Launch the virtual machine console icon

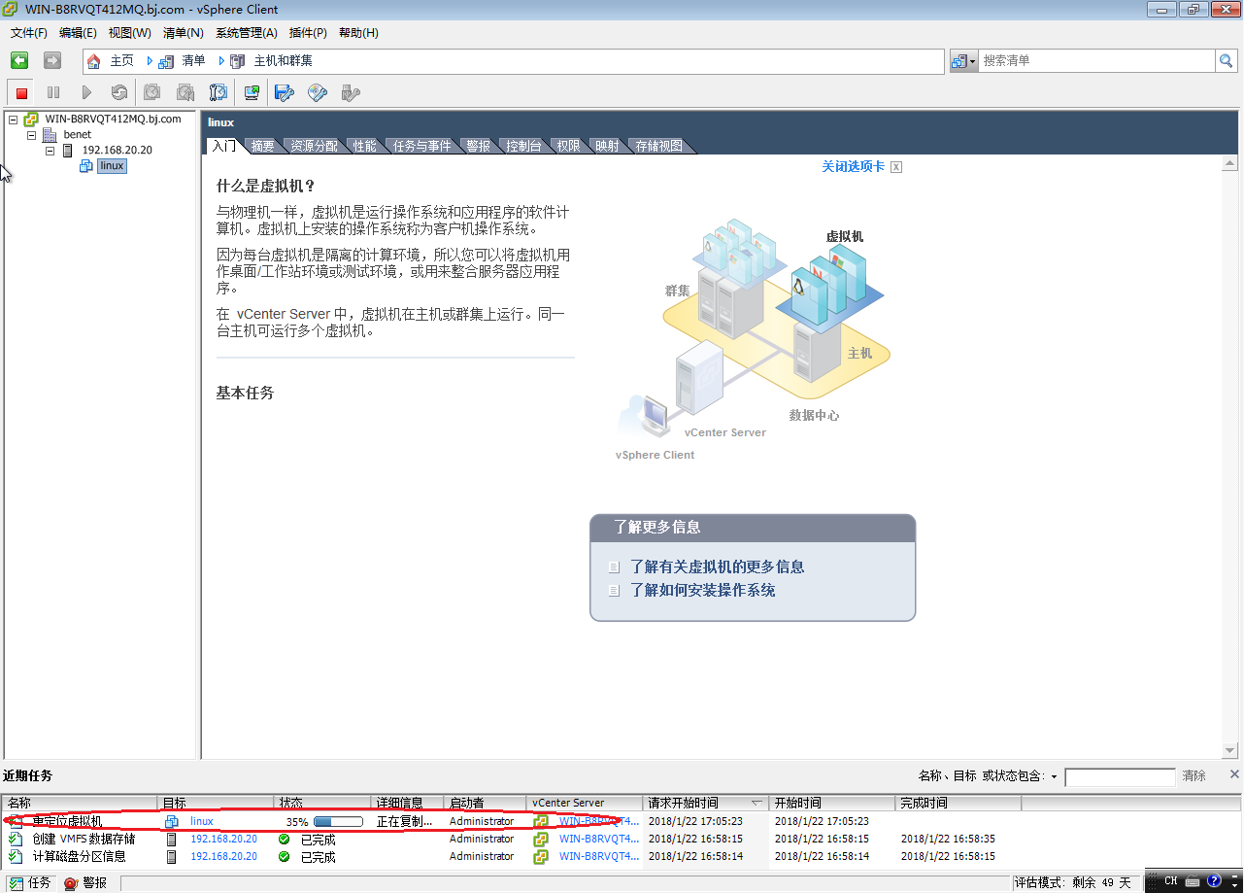coord(252,92)
